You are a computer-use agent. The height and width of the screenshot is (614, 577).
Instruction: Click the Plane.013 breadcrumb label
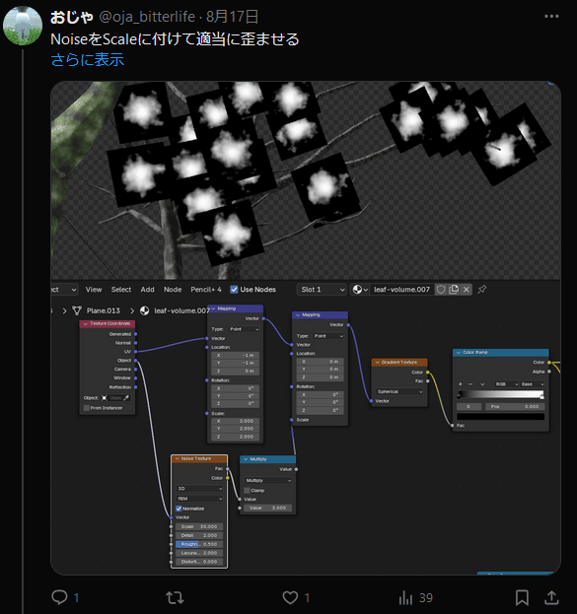click(x=104, y=310)
